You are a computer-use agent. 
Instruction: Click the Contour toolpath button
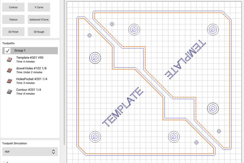[13, 7]
